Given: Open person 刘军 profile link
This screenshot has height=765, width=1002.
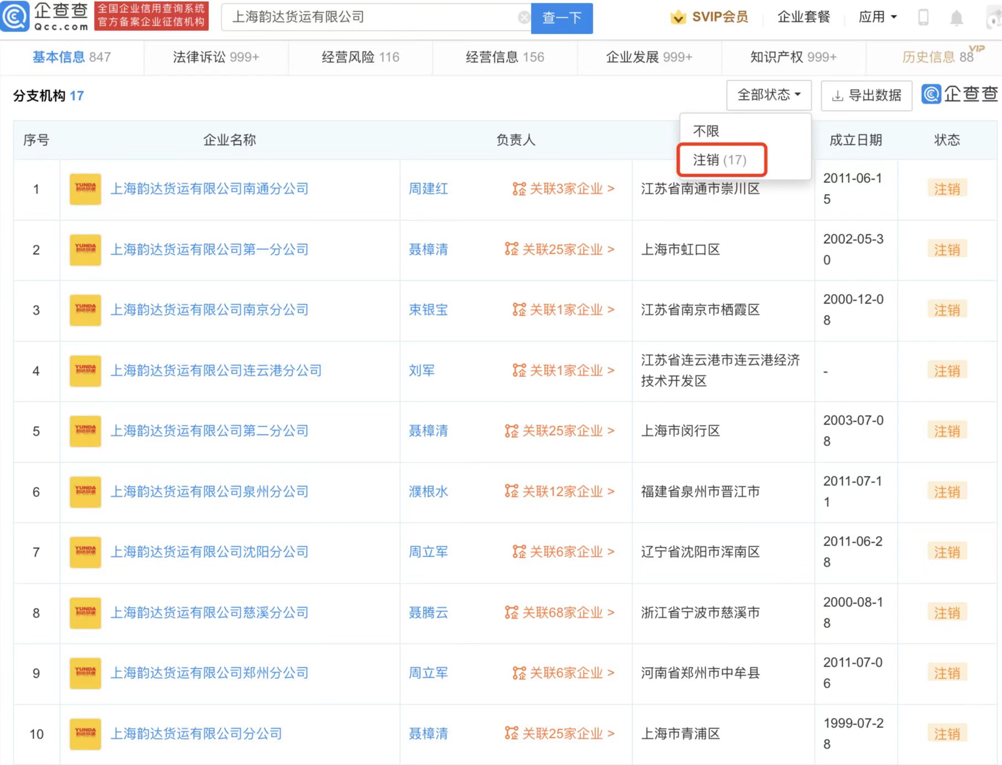Looking at the screenshot, I should [421, 371].
